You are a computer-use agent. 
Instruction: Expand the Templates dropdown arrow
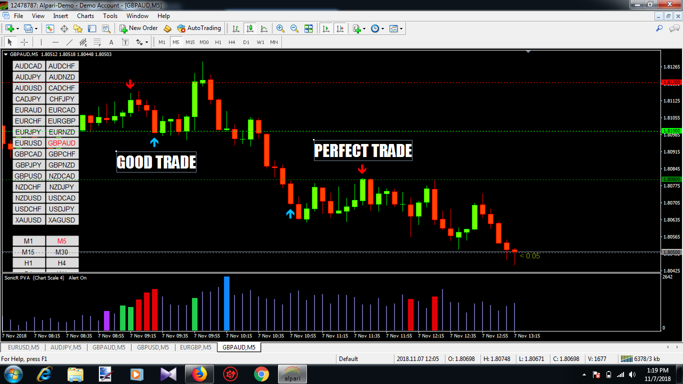401,28
